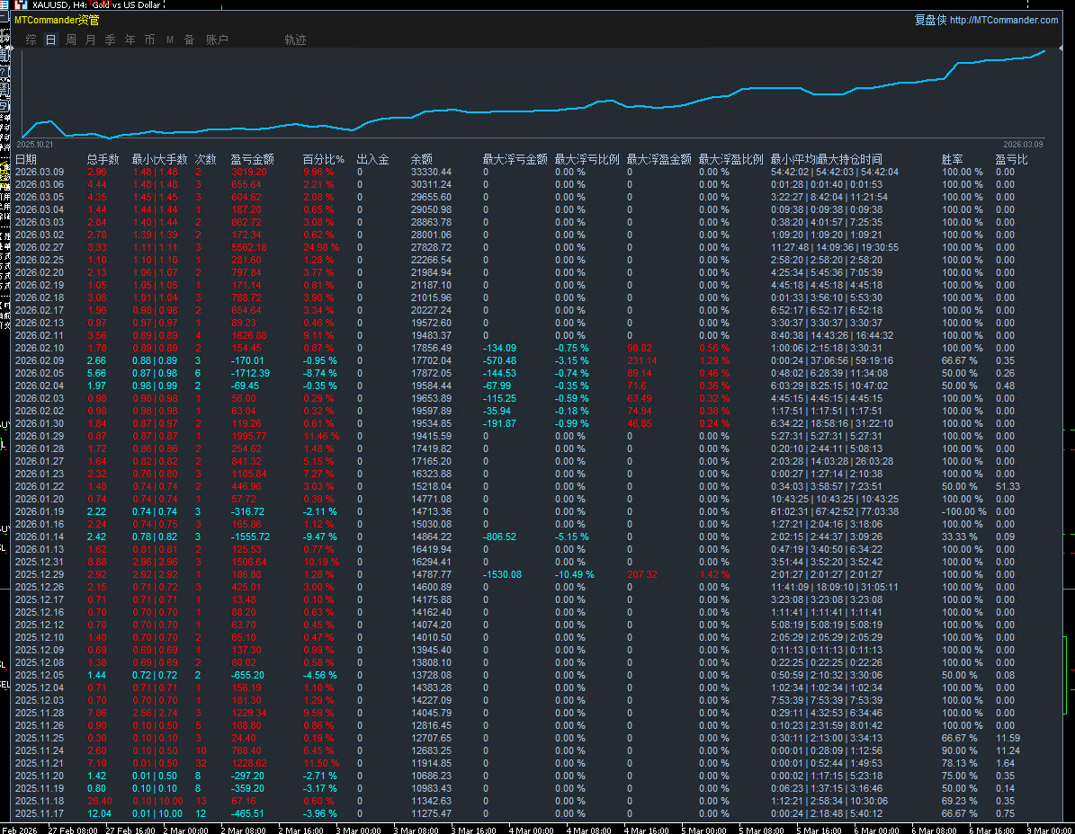Select the 2026.03.09 date row

(x=39, y=172)
